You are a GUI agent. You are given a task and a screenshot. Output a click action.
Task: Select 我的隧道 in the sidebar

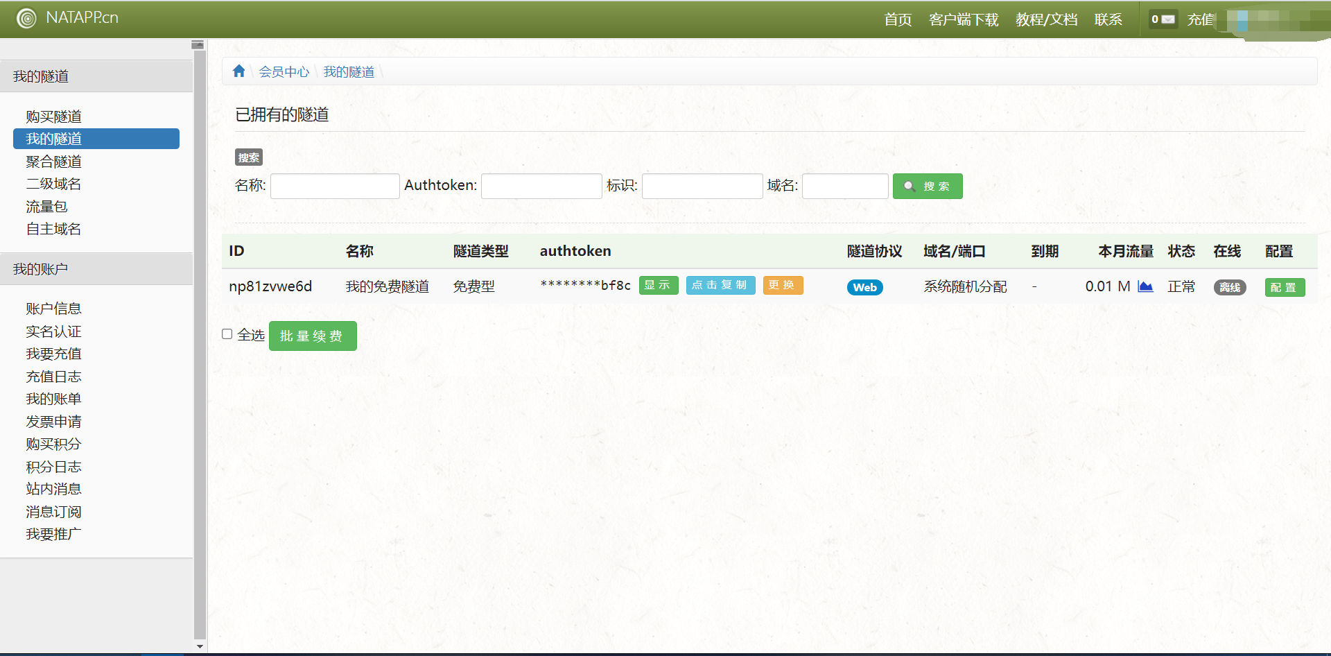pos(96,139)
